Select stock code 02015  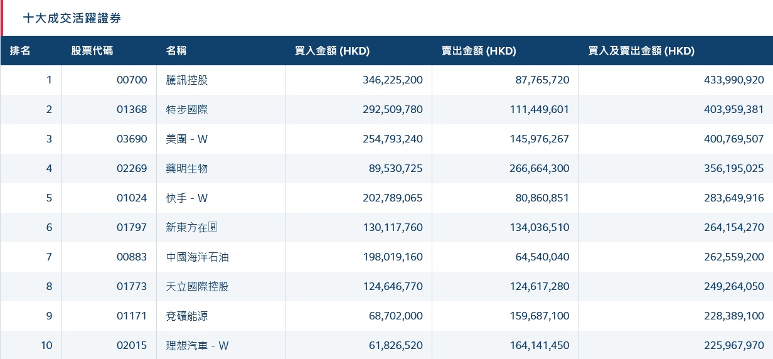coord(132,345)
